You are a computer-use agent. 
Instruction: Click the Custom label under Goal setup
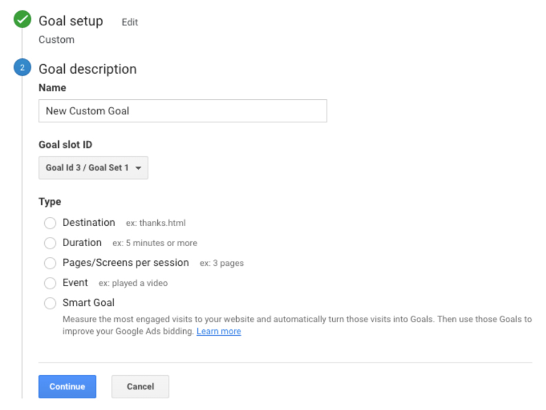[x=57, y=39]
